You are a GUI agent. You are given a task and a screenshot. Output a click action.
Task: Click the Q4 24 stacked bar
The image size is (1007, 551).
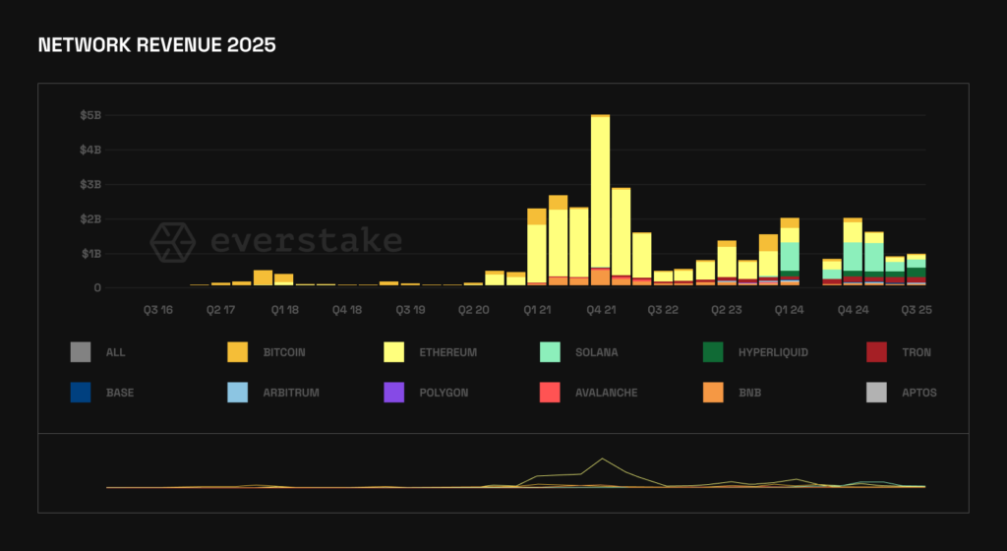853,251
